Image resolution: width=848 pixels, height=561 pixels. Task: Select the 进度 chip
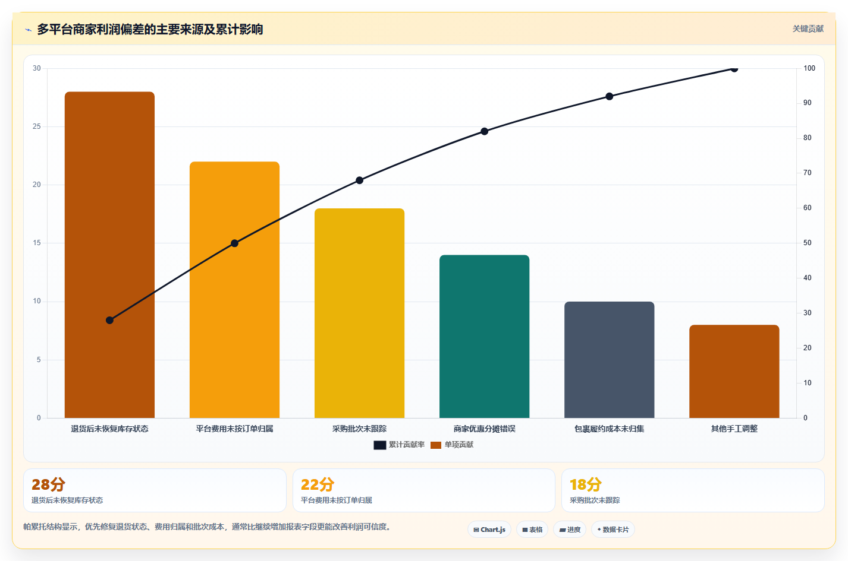[570, 530]
